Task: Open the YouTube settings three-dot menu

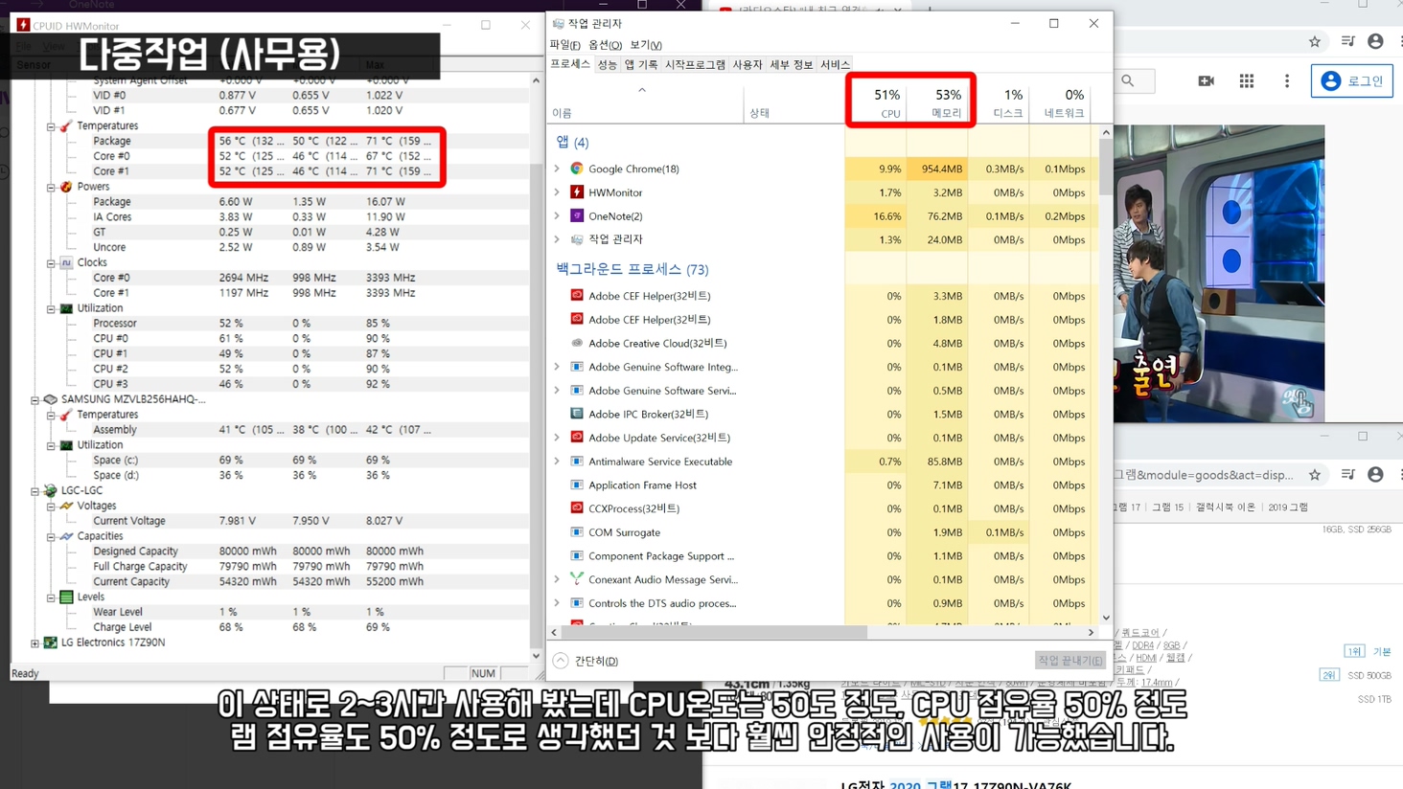Action: pyautogui.click(x=1287, y=81)
